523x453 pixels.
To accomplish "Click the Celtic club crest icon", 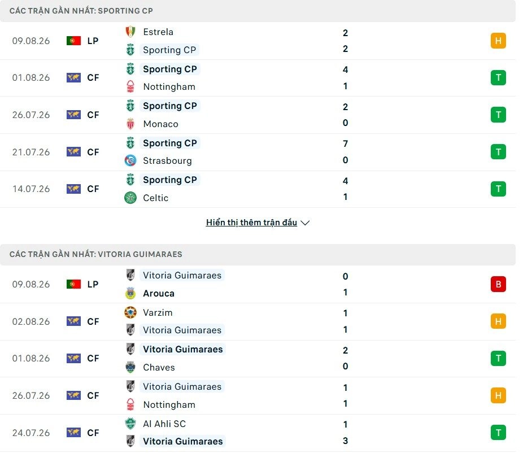I will coord(130,198).
